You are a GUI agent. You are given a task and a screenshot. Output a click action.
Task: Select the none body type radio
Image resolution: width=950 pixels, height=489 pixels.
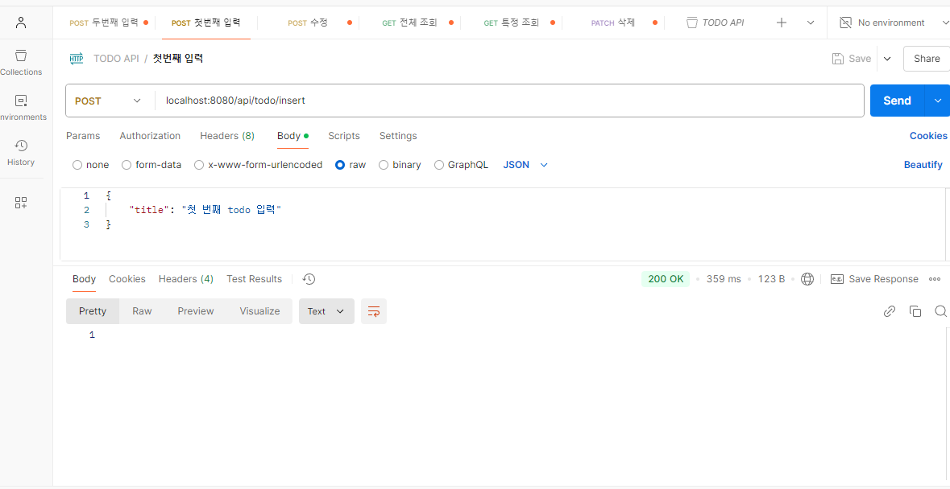(77, 165)
